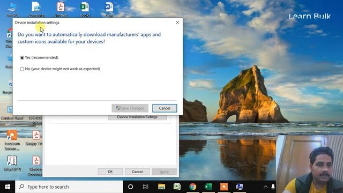This screenshot has height=193, width=343.
Task: Open the dark green Excel taskbar icon
Action: pos(208,187)
